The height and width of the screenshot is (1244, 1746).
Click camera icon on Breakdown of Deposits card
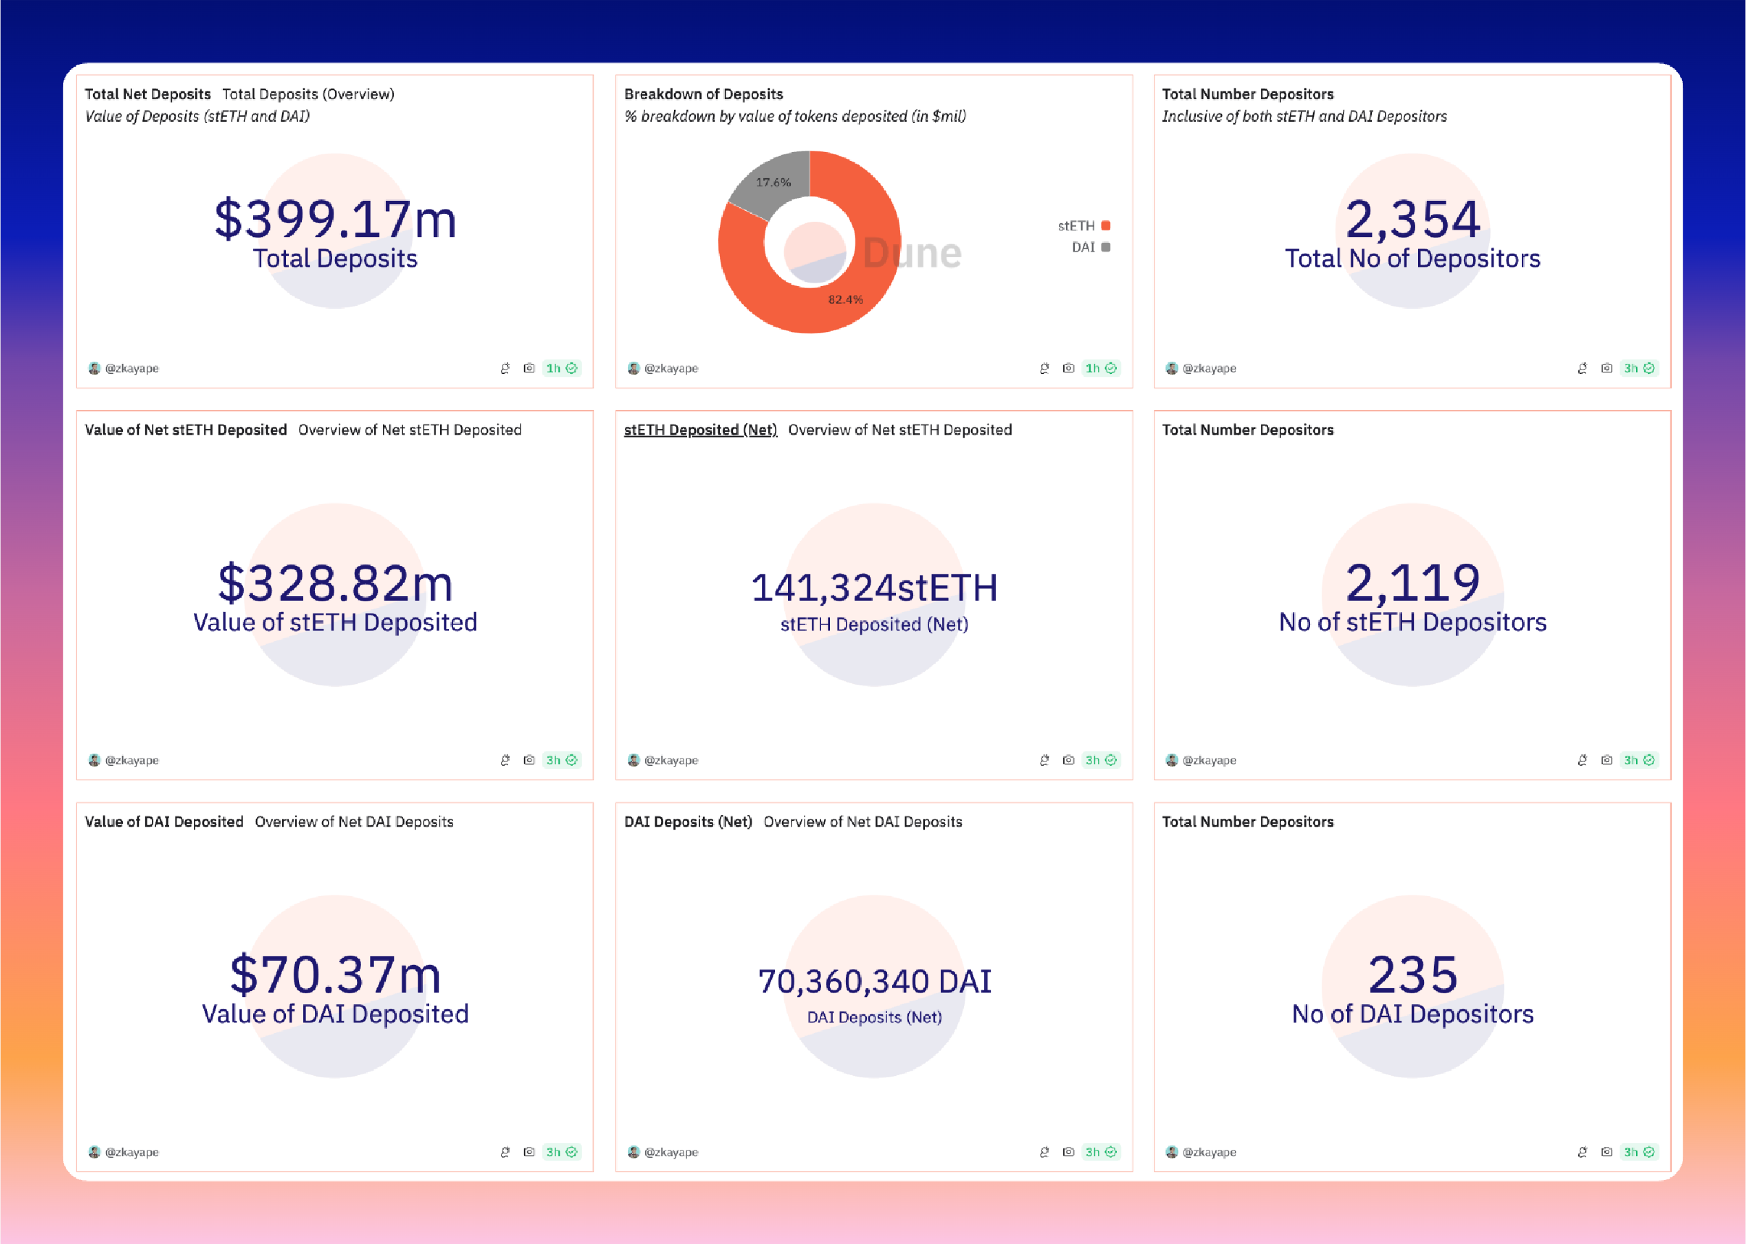point(1068,369)
